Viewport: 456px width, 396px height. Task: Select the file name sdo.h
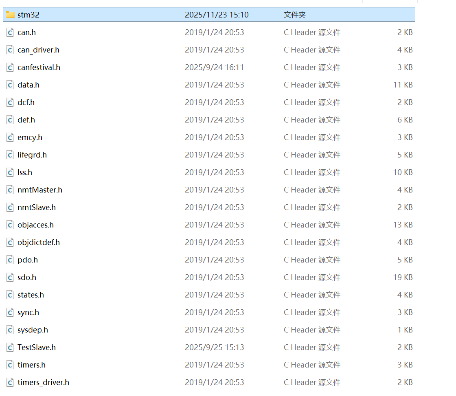(x=27, y=278)
